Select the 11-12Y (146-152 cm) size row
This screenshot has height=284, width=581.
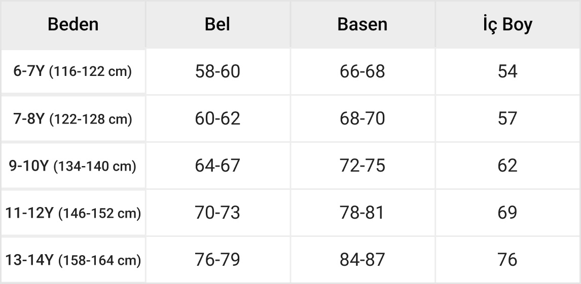[72, 213]
